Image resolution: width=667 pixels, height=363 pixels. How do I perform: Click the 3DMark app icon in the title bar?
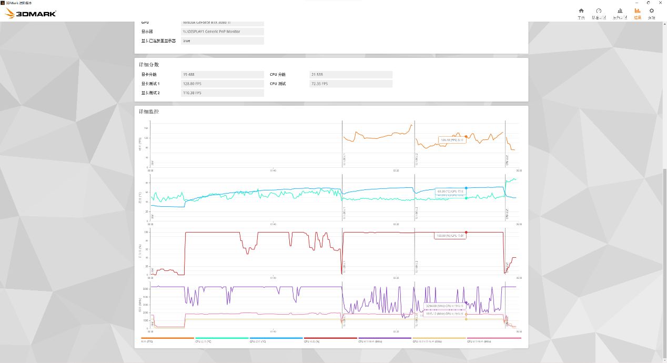pos(4,3)
